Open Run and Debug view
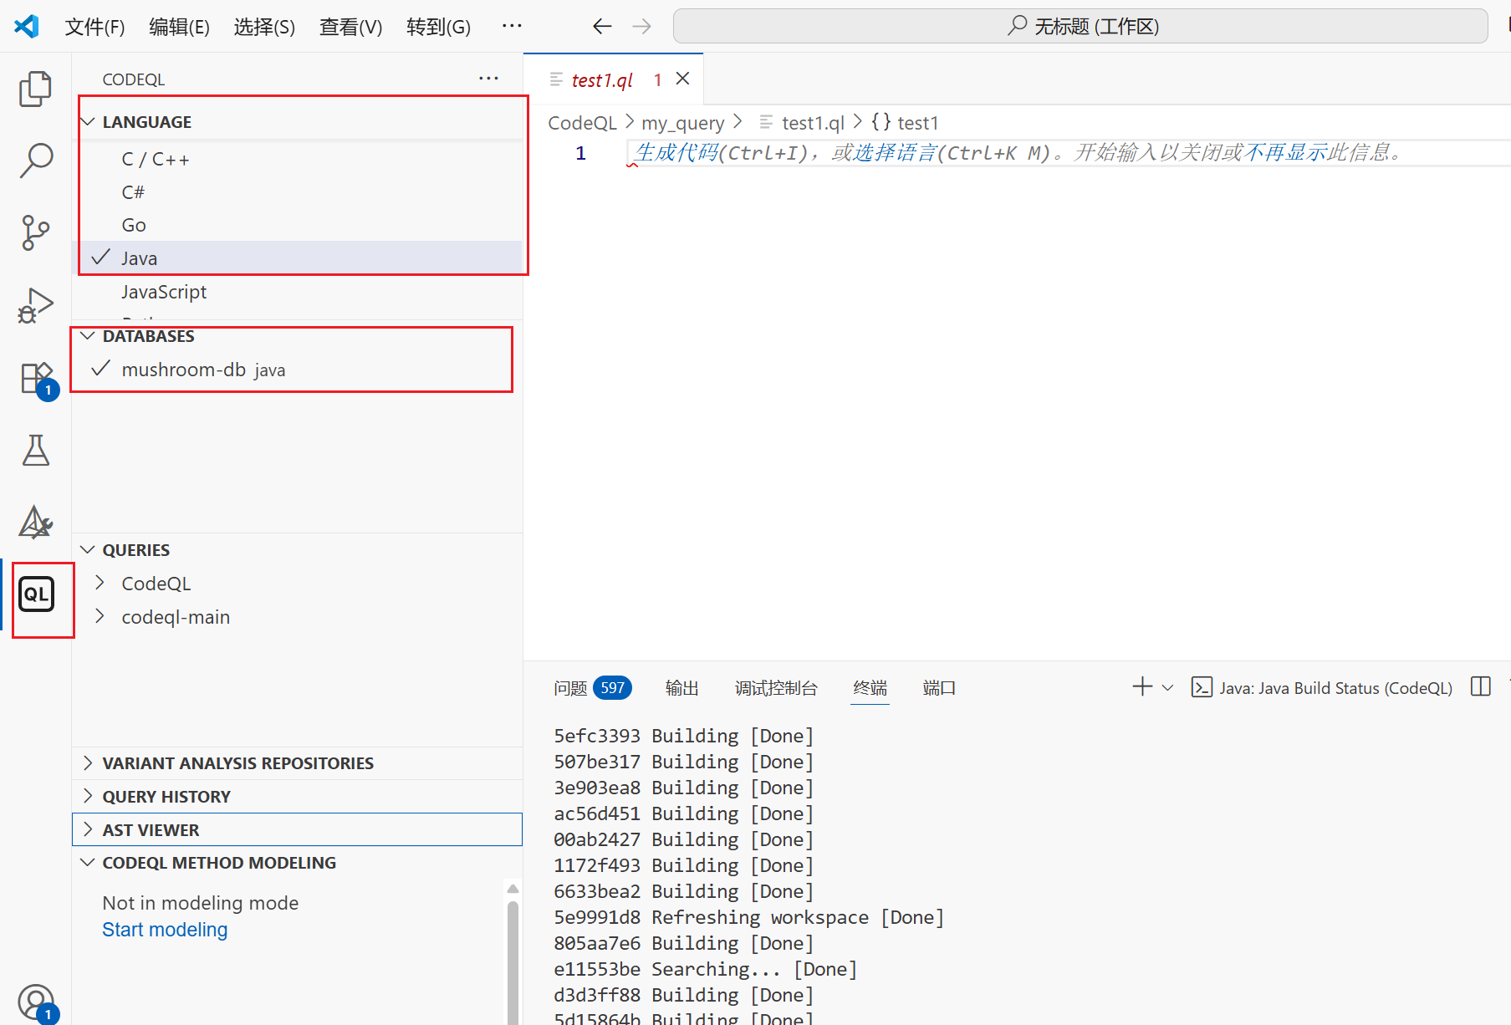Screen dimensions: 1511x1025 coord(35,305)
